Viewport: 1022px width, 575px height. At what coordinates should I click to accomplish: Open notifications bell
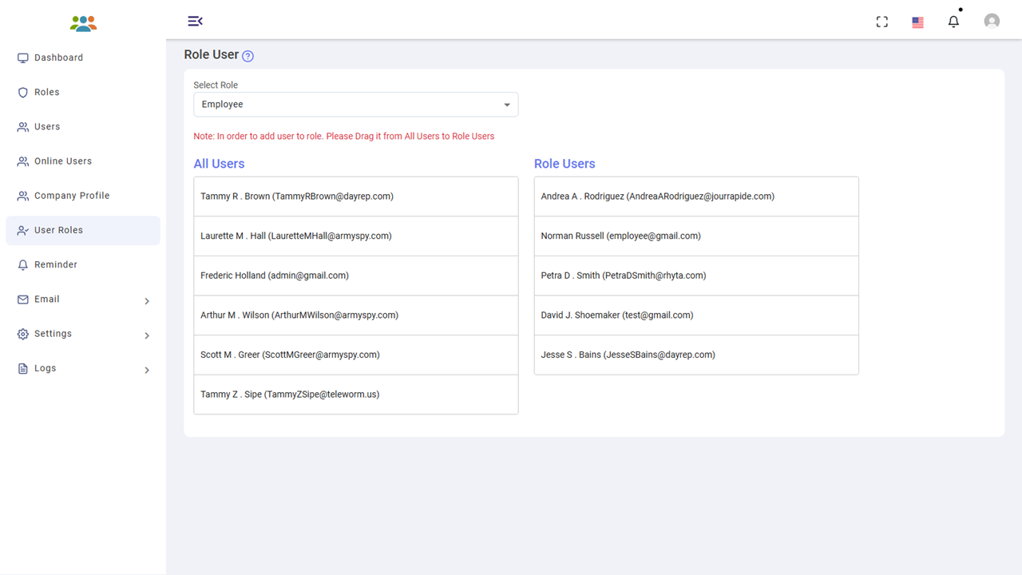pyautogui.click(x=953, y=22)
